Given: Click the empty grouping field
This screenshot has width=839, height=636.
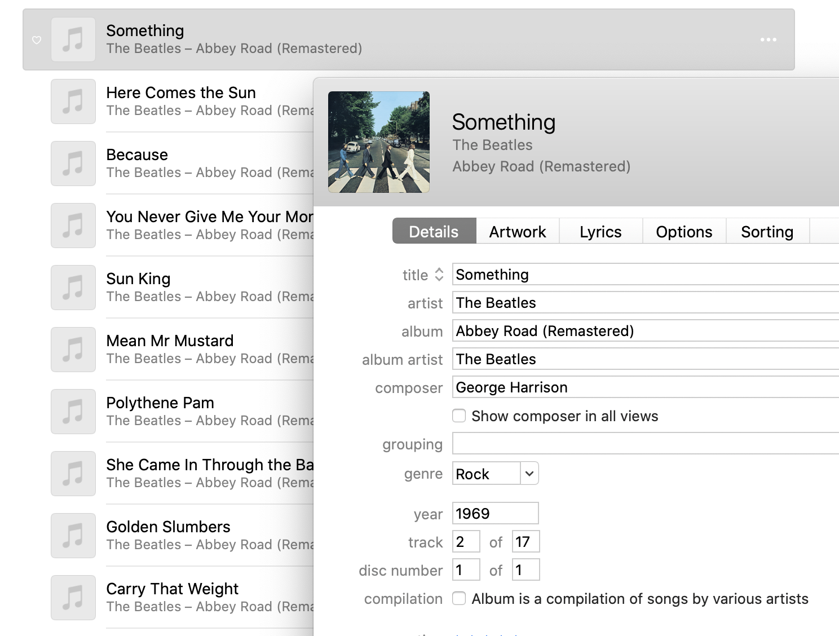Looking at the screenshot, I should pyautogui.click(x=646, y=444).
